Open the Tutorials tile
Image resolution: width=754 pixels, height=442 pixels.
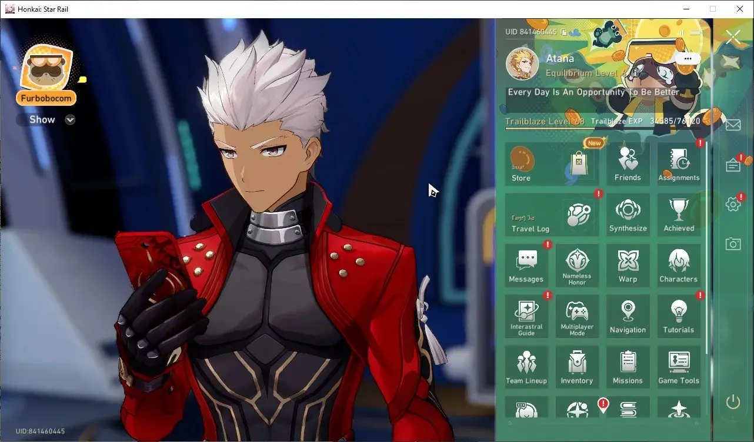(679, 316)
